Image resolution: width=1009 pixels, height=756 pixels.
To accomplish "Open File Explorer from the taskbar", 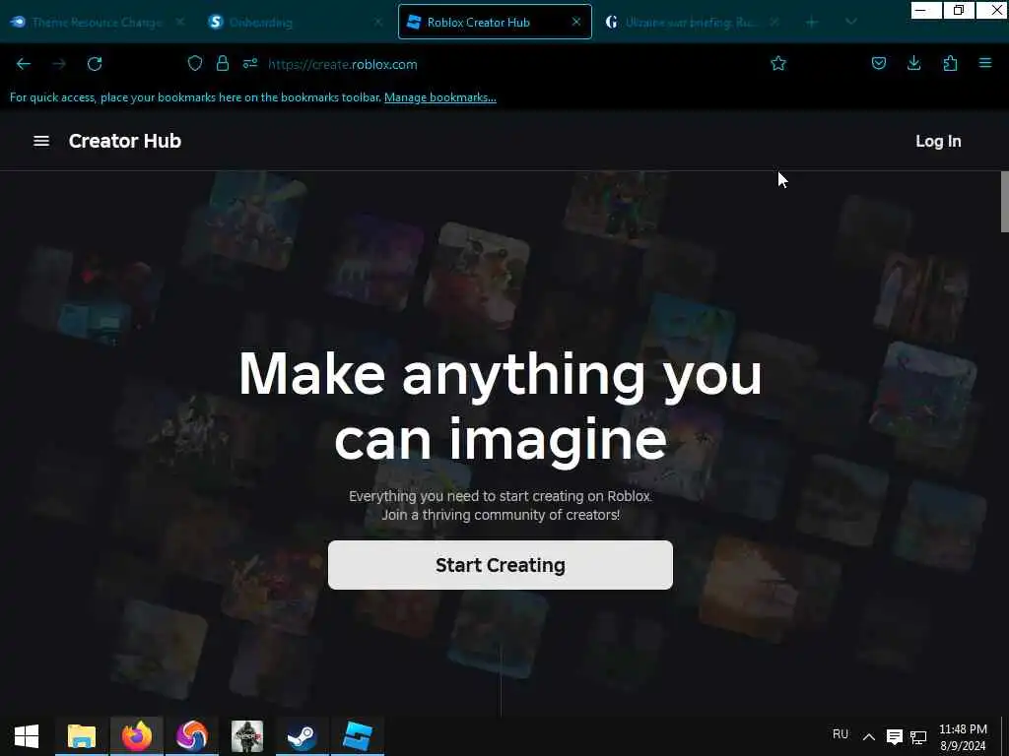I will pyautogui.click(x=82, y=736).
